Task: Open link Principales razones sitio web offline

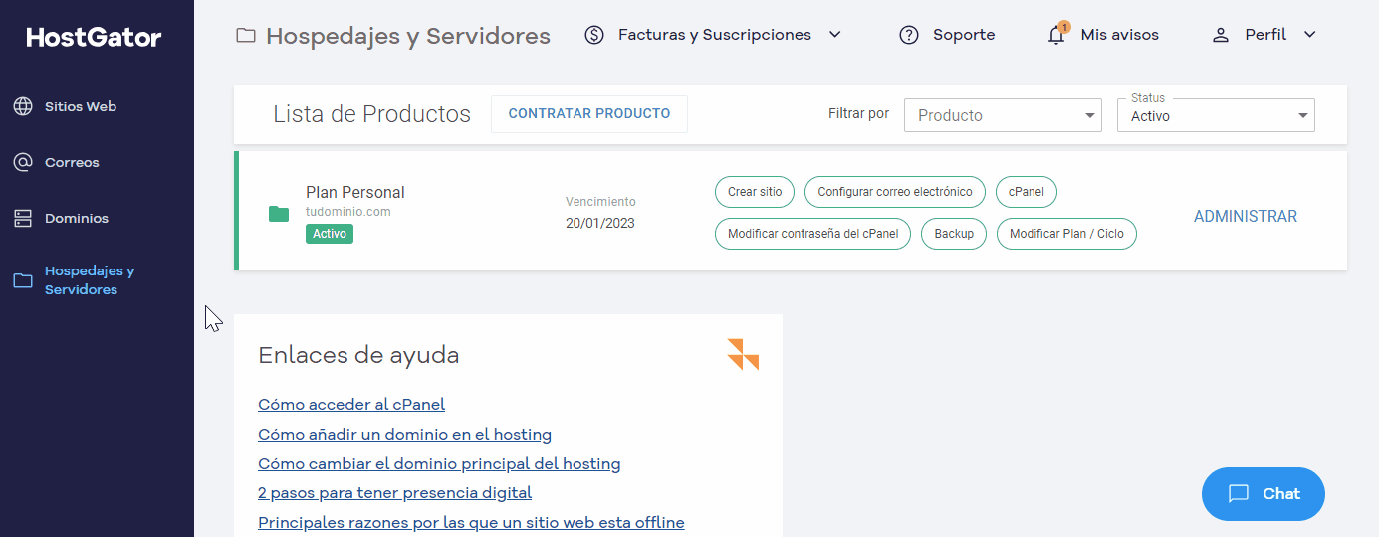Action: [471, 523]
